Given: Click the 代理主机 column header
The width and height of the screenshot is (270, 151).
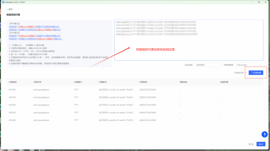Looking at the screenshot, I should pyautogui.click(x=37, y=82).
